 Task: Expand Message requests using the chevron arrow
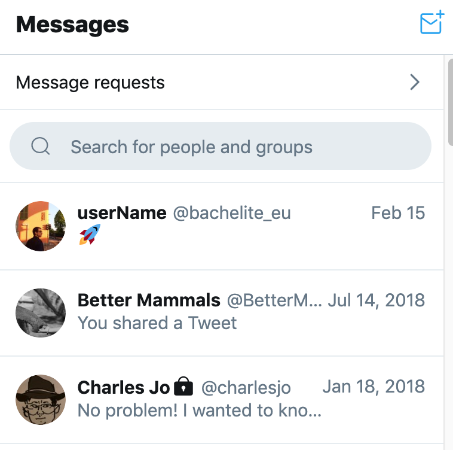point(415,82)
